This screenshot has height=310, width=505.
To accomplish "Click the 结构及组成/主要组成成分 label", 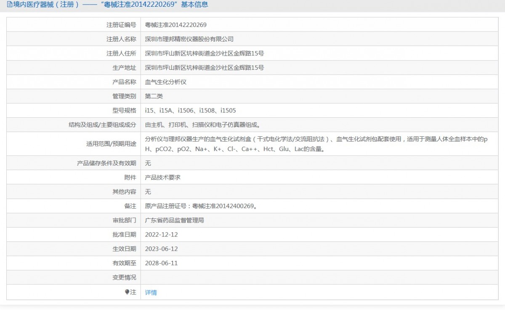I will (102, 125).
